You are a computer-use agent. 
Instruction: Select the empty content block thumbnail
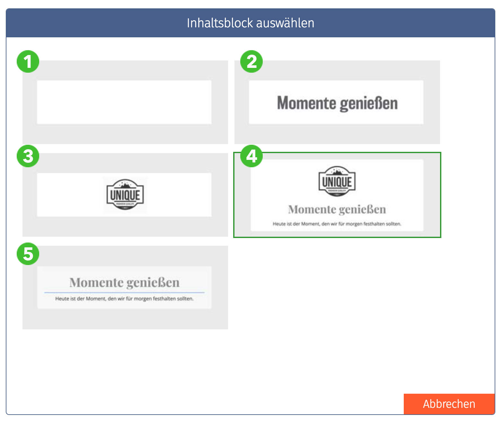click(x=125, y=102)
